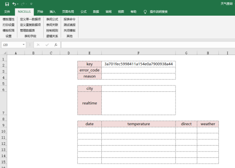Open the 公式 ribbon tab
This screenshot has height=168, width=235.
(84, 12)
